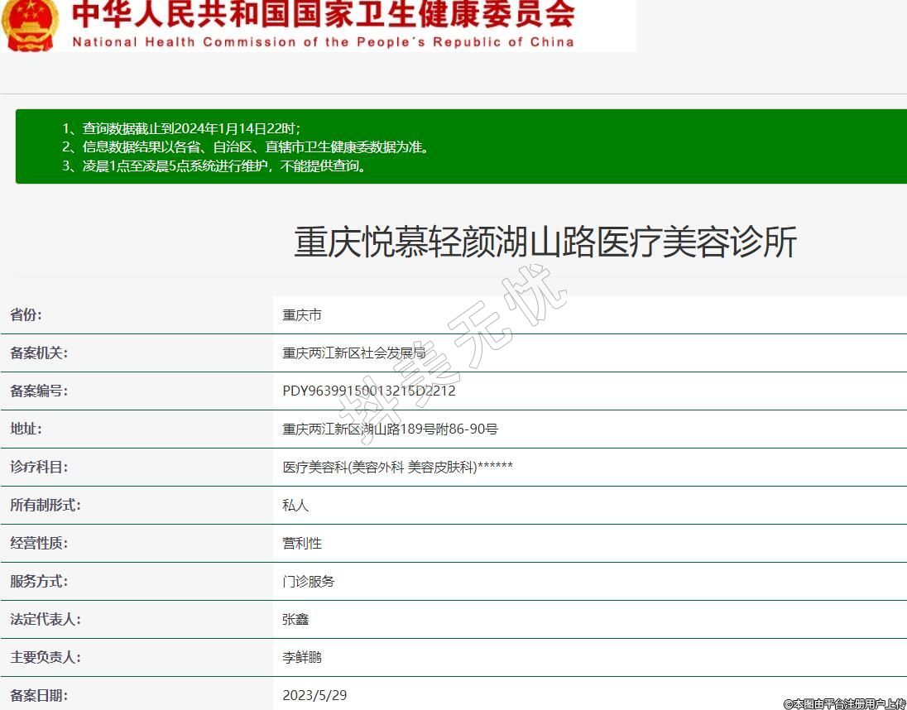Viewport: 907px width, 710px height.
Task: Click the national emblem logo
Action: click(x=30, y=23)
